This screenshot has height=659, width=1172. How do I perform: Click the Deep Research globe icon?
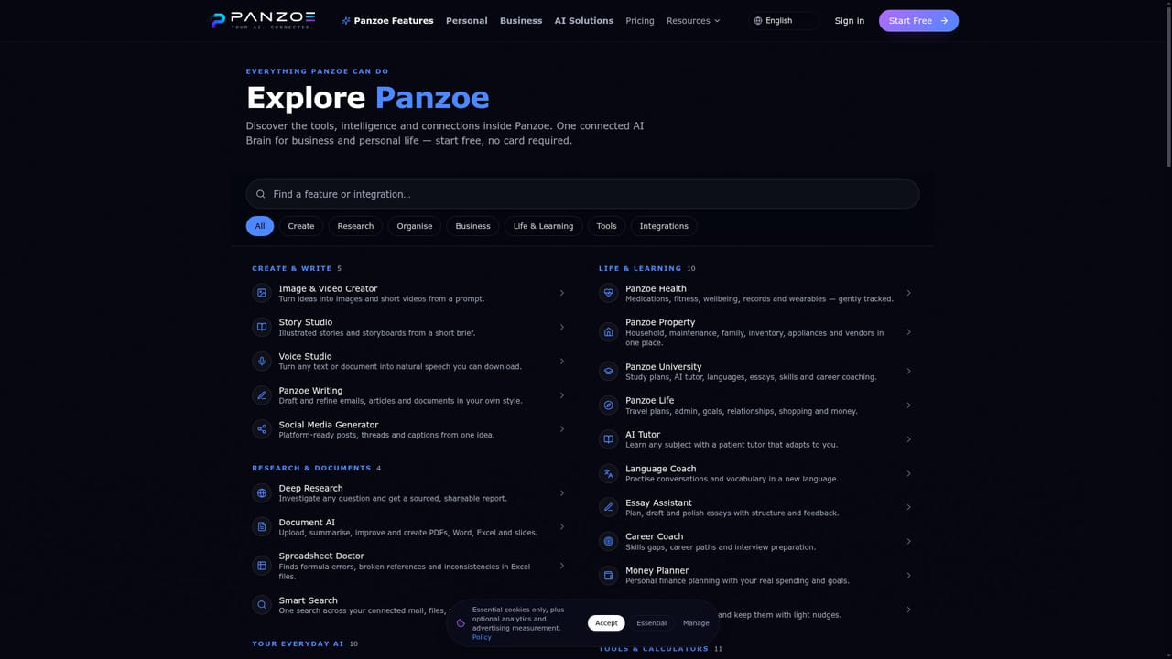pyautogui.click(x=262, y=492)
